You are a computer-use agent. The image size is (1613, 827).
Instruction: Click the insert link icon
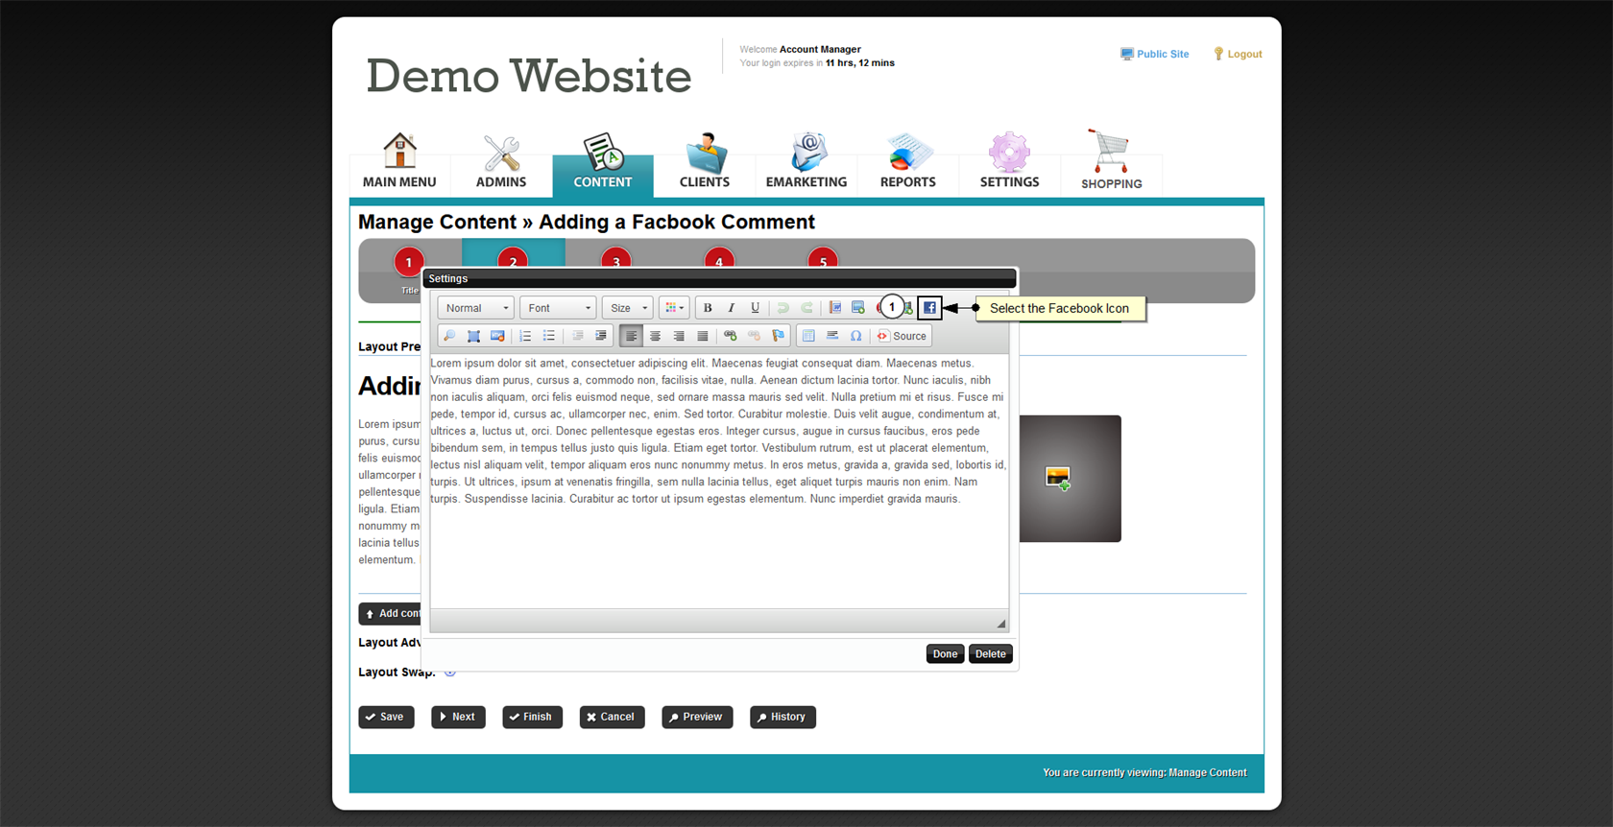click(x=731, y=336)
